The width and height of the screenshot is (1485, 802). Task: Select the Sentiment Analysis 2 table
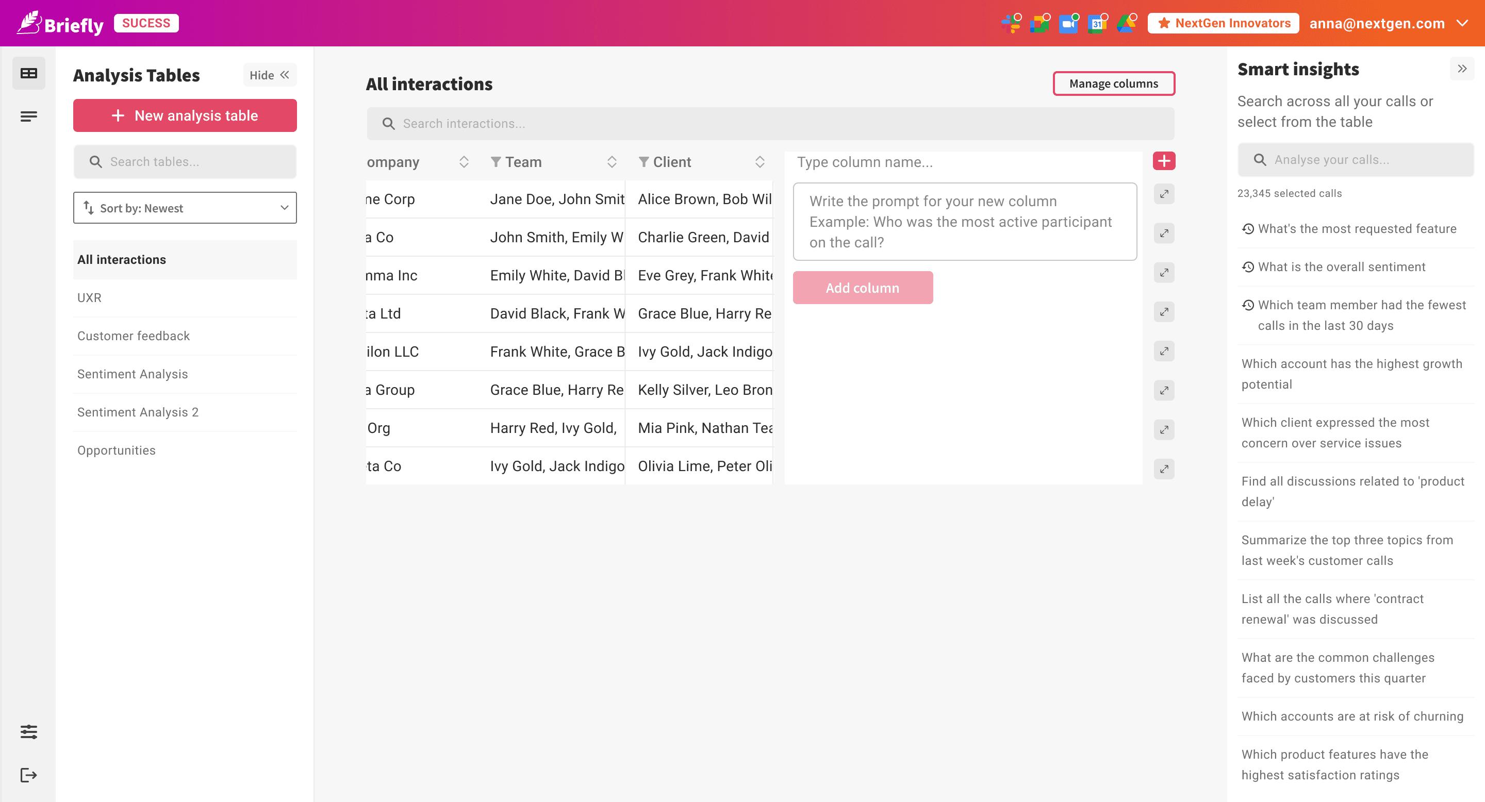[x=138, y=412]
